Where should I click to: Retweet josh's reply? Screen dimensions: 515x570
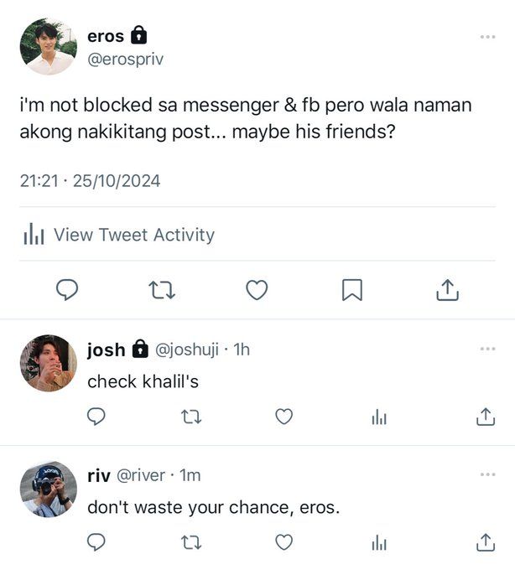191,417
